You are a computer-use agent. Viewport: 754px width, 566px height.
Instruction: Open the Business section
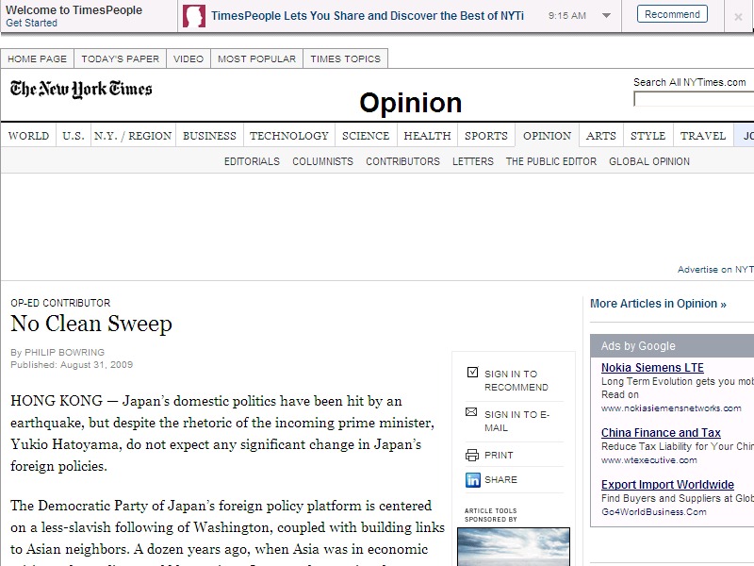[x=209, y=136]
